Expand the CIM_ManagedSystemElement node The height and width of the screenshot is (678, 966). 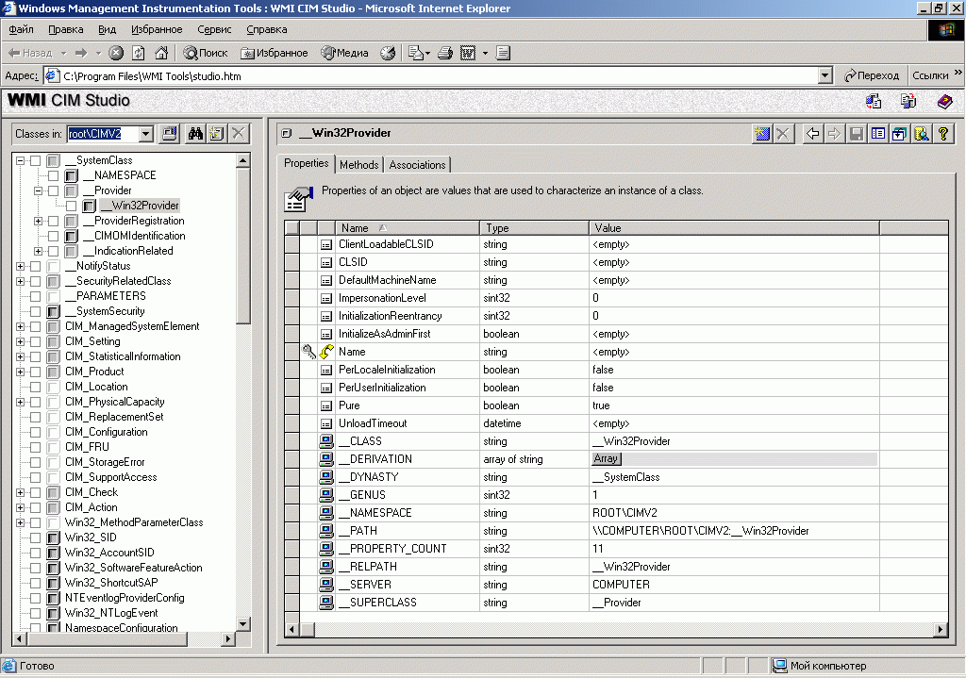point(21,326)
